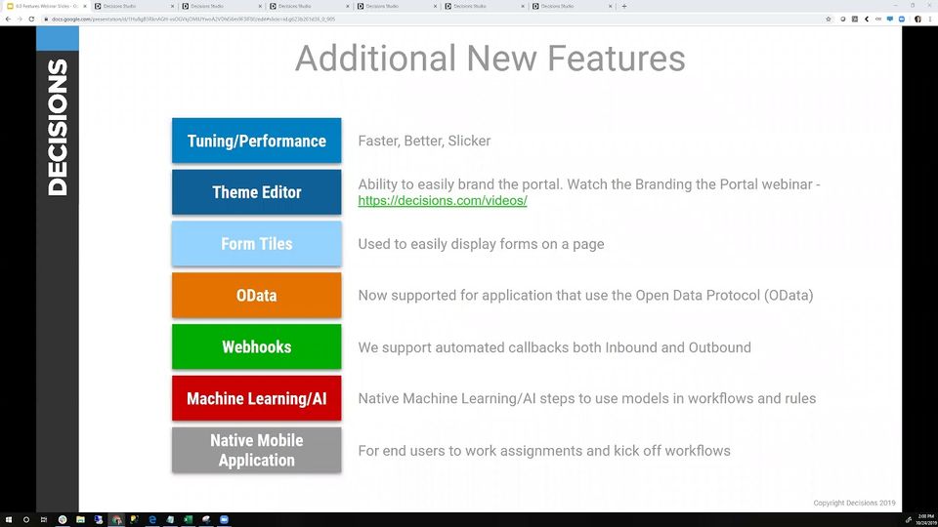Open Zoom from the taskbar
The width and height of the screenshot is (938, 527).
pos(224,520)
